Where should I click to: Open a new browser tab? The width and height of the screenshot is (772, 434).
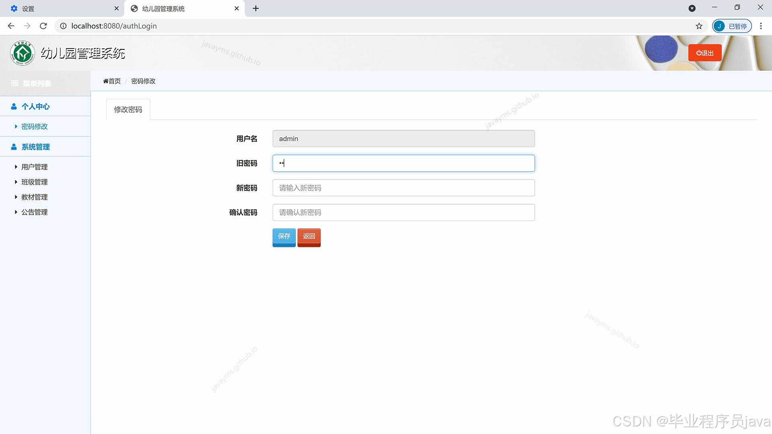(x=256, y=8)
